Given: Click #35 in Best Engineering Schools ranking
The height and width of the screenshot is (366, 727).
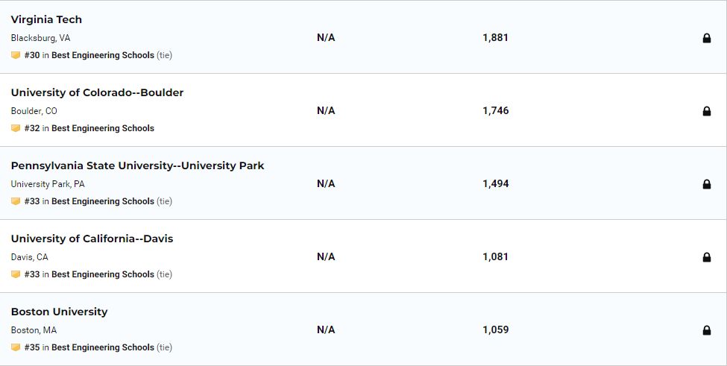Looking at the screenshot, I should (89, 347).
